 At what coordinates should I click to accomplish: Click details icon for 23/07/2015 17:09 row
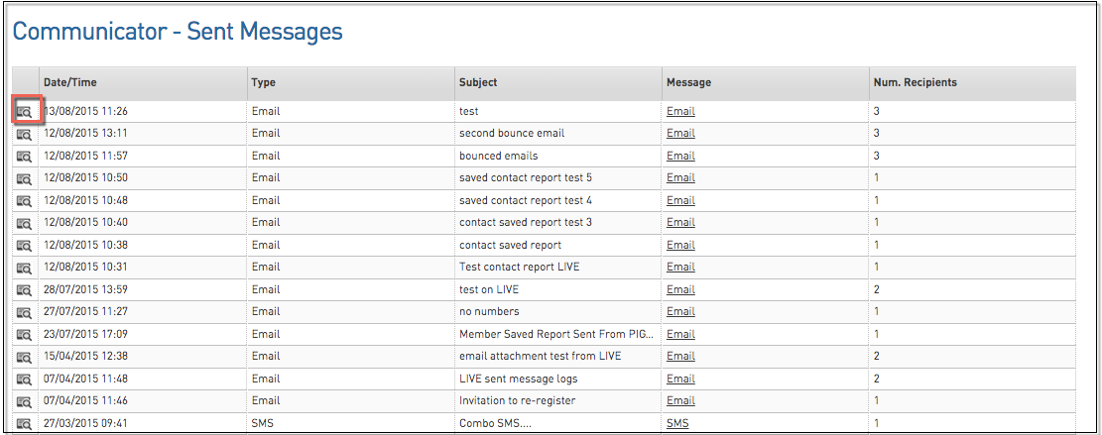[x=25, y=335]
